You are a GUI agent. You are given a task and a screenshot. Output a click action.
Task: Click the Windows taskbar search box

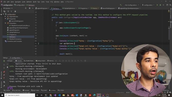click(x=20, y=95)
